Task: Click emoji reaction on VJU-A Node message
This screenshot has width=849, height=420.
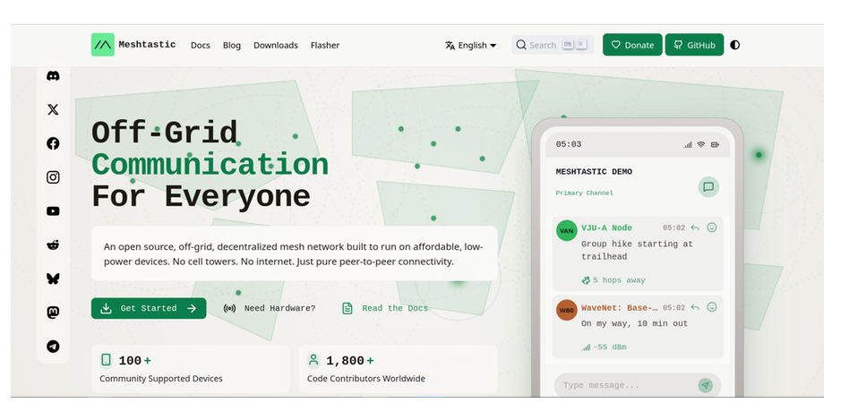Action: coord(712,227)
